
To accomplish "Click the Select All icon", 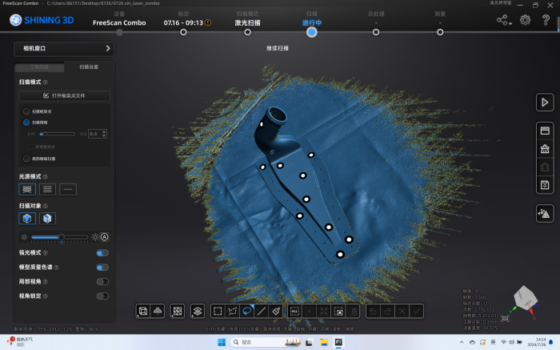I will point(294,311).
